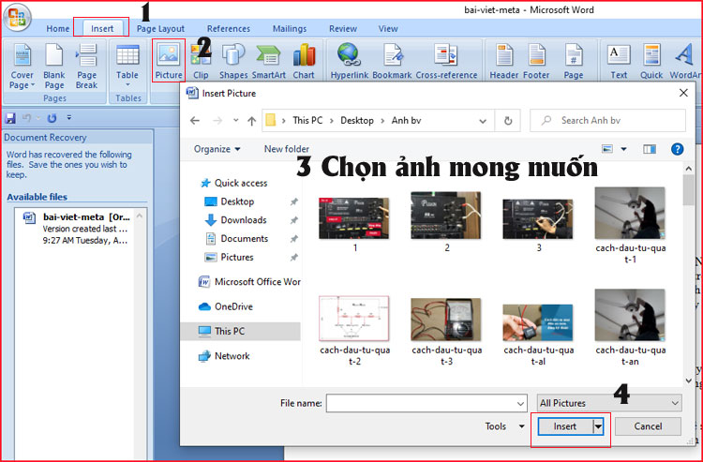Screen dimensions: 703x462
Task: Open dialog Help
Action: click(677, 149)
